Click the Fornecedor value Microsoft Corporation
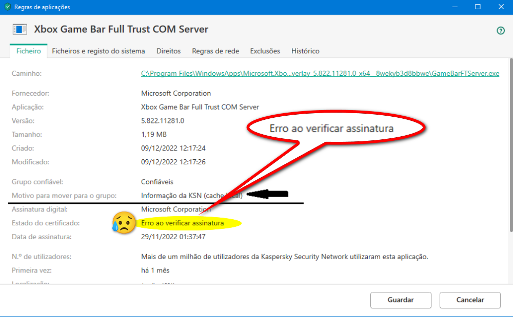 tap(175, 93)
